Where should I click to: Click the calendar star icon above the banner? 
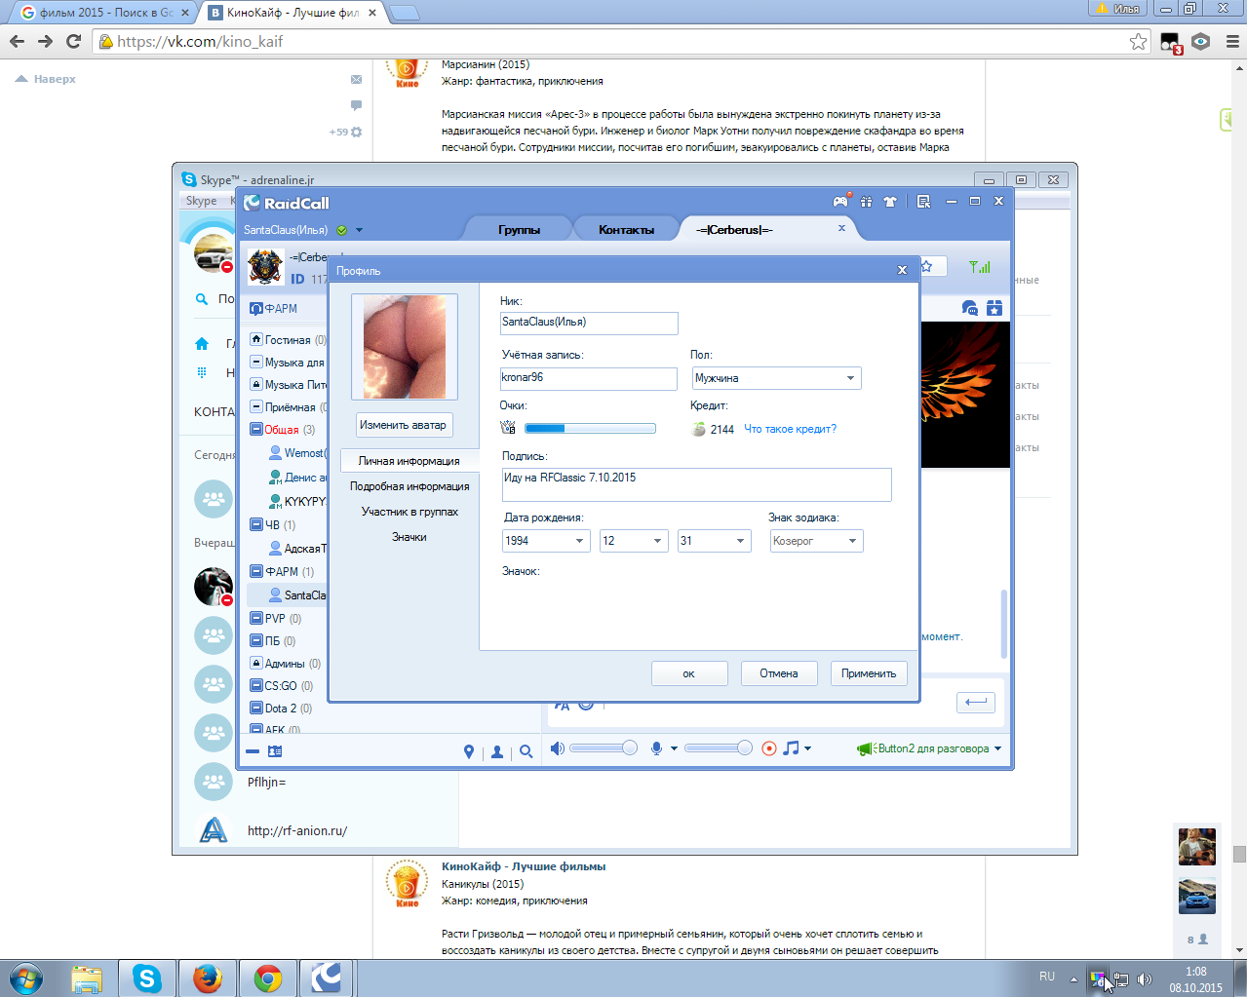[994, 308]
